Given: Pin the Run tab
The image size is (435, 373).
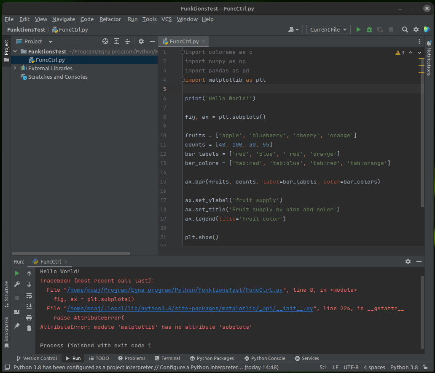Looking at the screenshot, I should (17, 325).
